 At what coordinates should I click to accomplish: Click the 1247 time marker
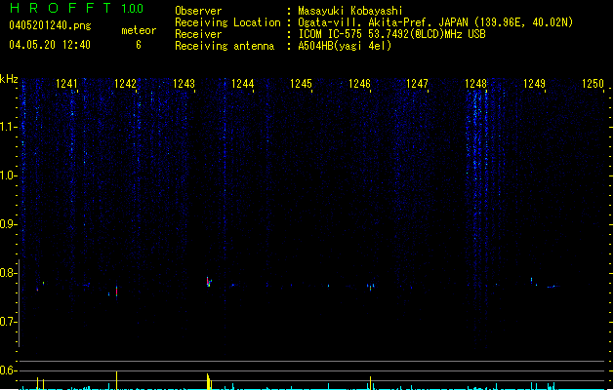417,83
